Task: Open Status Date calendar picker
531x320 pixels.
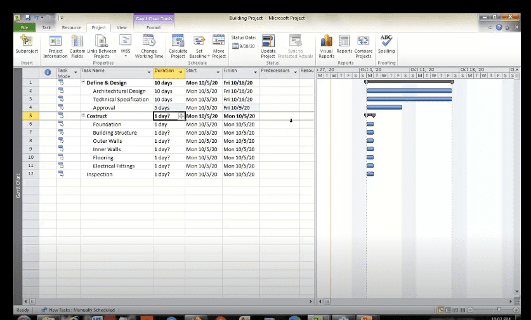Action: 235,46
